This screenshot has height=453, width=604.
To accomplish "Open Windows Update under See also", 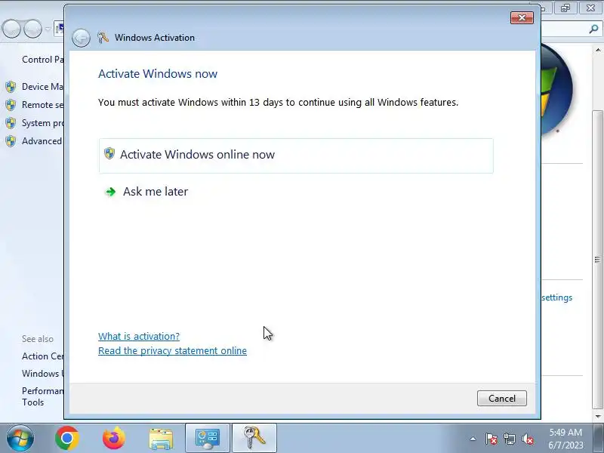I will (42, 374).
